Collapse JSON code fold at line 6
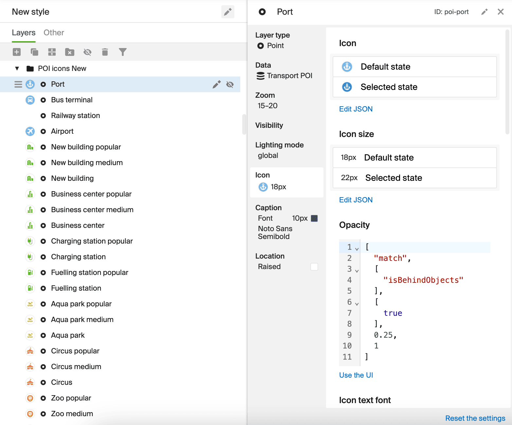 (357, 304)
